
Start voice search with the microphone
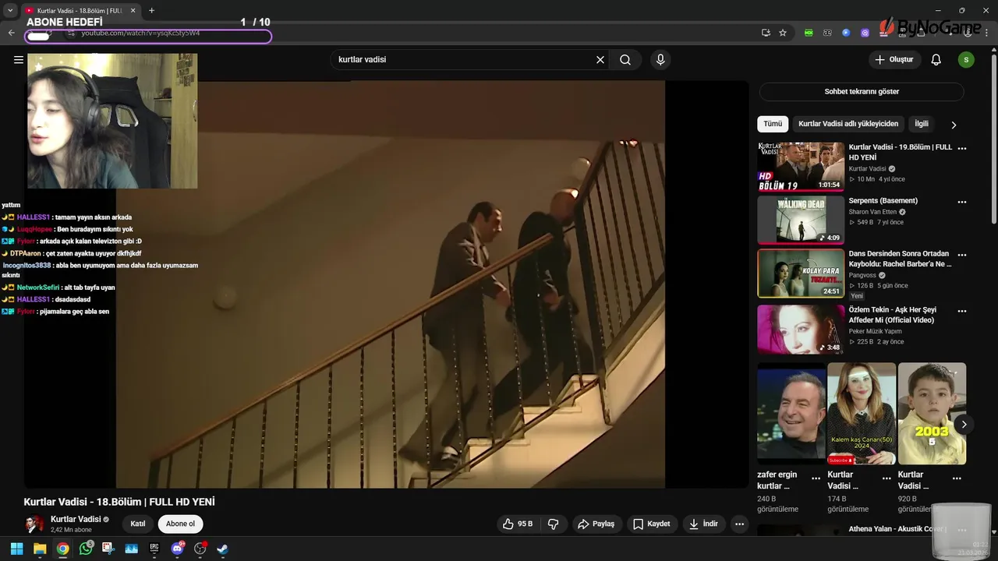click(660, 60)
